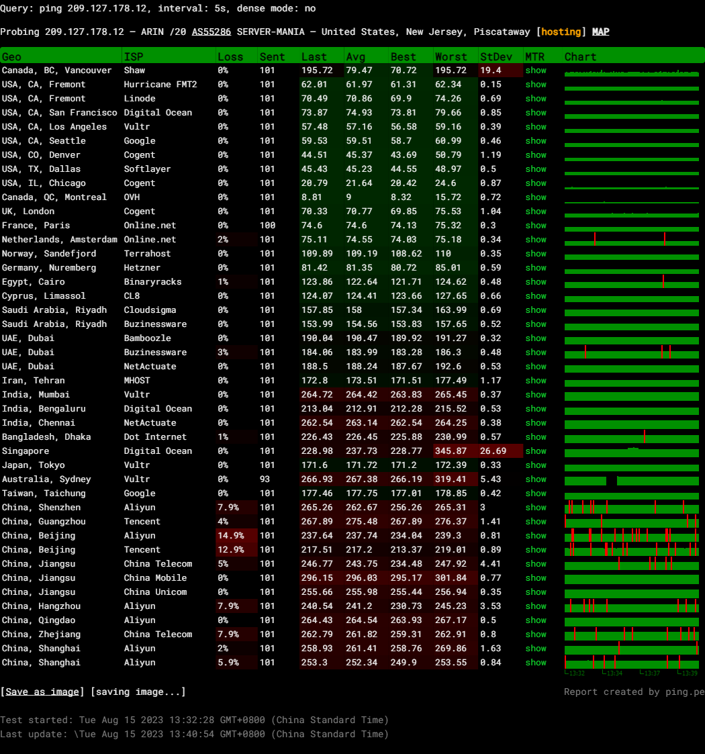Screen dimensions: 705x754
Task: Click the chart for Zhejiang China Telecom row
Action: (631, 634)
